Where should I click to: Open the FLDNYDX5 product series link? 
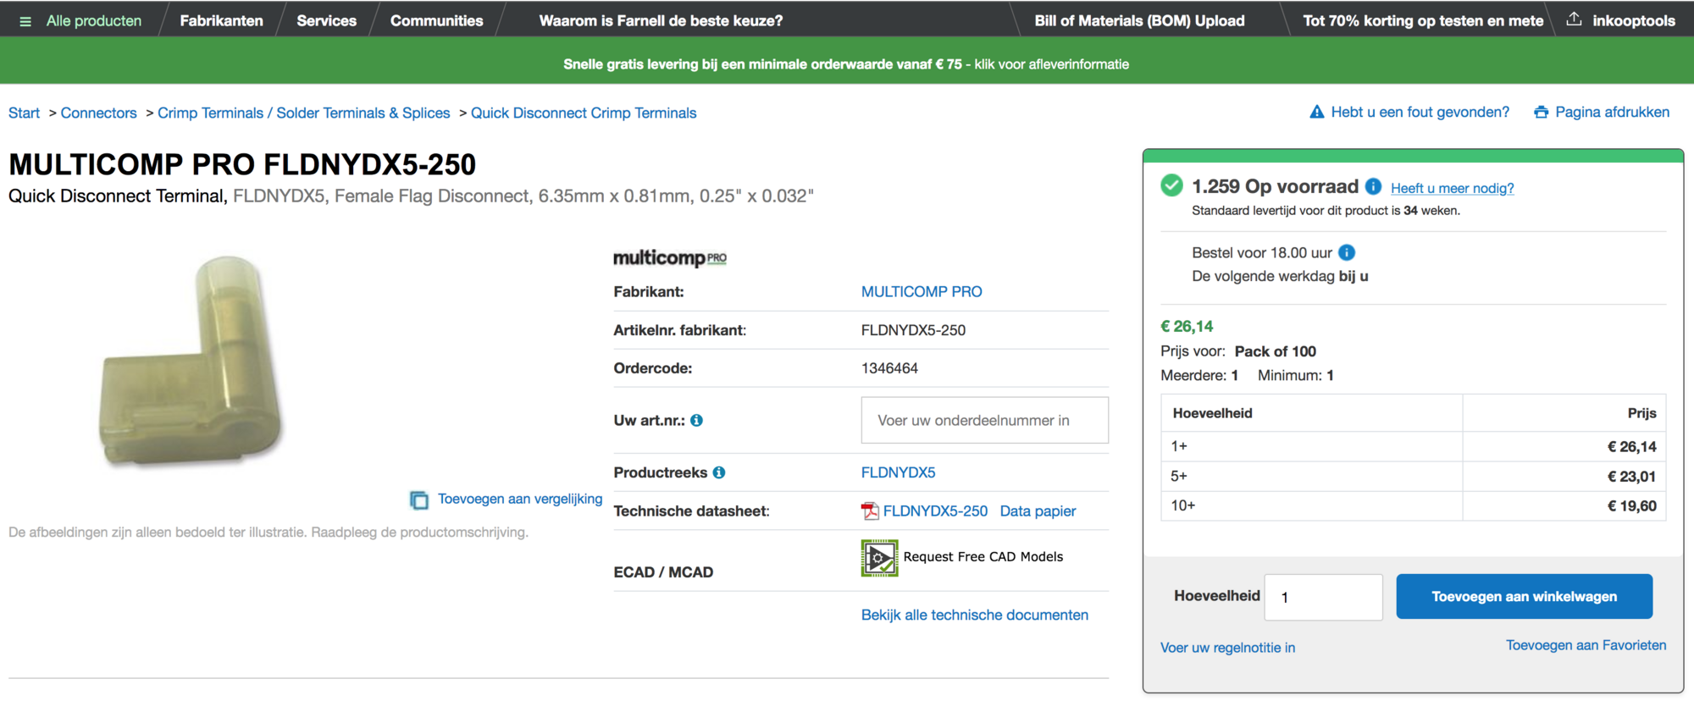point(899,472)
